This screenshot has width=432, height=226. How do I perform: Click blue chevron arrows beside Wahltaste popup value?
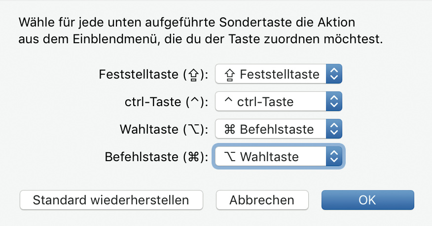click(334, 157)
